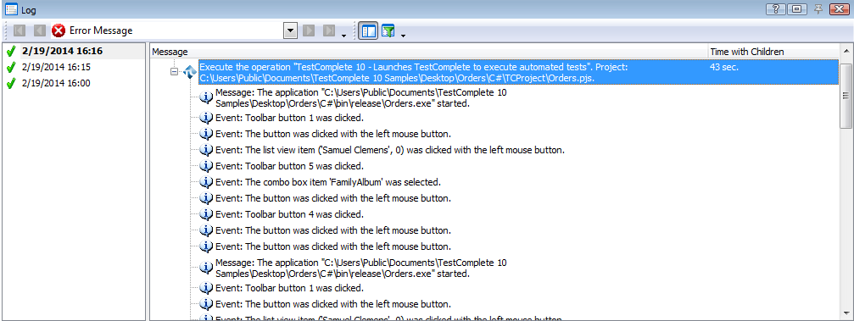The height and width of the screenshot is (321, 854).
Task: Click the red Error Message icon
Action: point(59,30)
